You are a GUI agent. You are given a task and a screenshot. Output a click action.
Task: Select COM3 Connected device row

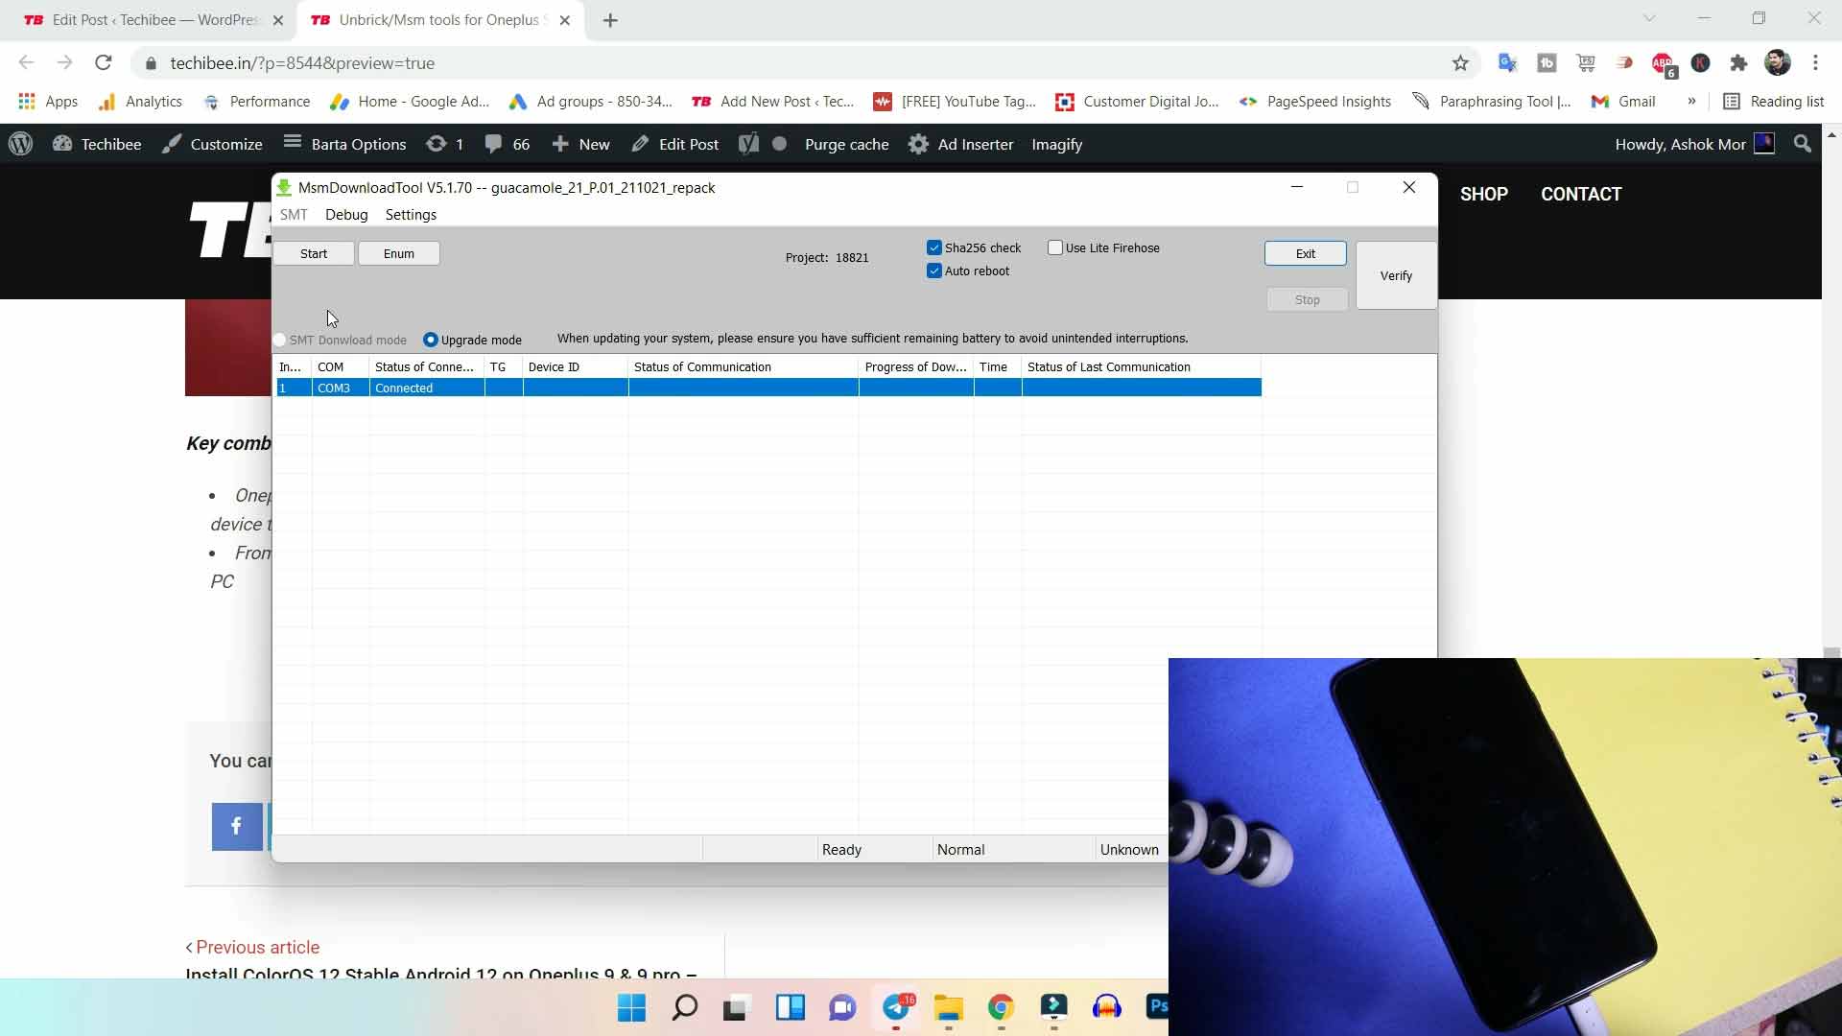point(768,388)
